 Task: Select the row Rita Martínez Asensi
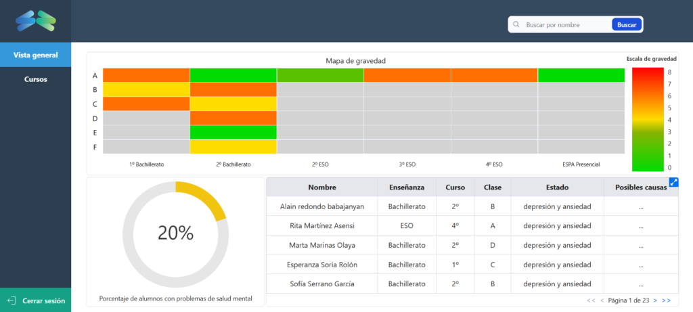472,225
